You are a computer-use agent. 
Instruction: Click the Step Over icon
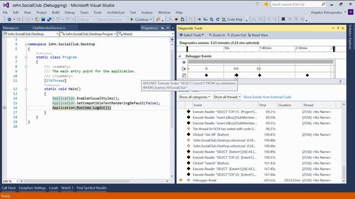pyautogui.click(x=211, y=20)
